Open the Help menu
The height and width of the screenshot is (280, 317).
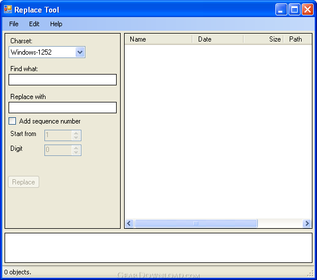[x=56, y=24]
